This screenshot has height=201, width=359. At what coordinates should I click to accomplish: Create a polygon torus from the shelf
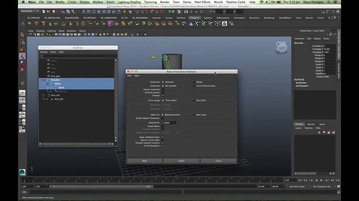click(63, 23)
